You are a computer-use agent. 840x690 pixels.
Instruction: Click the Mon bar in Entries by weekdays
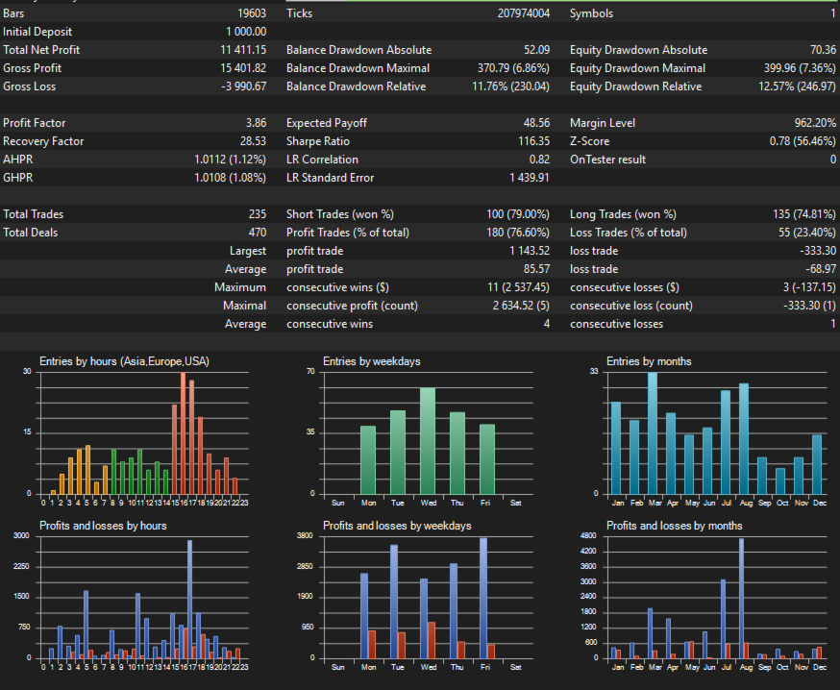click(x=368, y=460)
